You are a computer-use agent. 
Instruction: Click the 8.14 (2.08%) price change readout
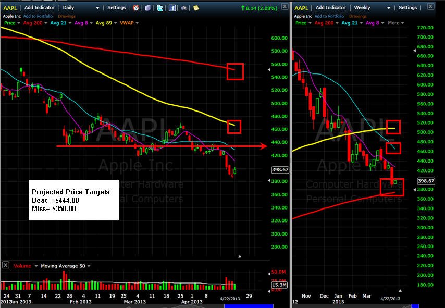click(259, 8)
